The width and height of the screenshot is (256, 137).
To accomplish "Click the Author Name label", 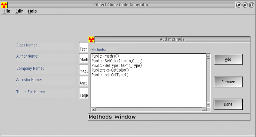I will click(27, 56).
